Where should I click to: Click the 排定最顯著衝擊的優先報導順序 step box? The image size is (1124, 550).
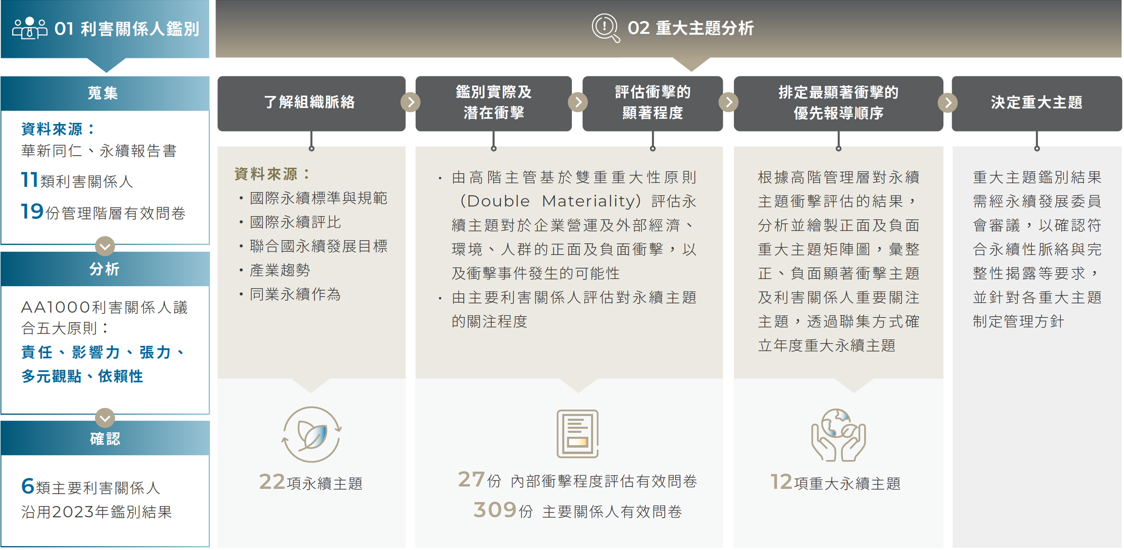(838, 104)
